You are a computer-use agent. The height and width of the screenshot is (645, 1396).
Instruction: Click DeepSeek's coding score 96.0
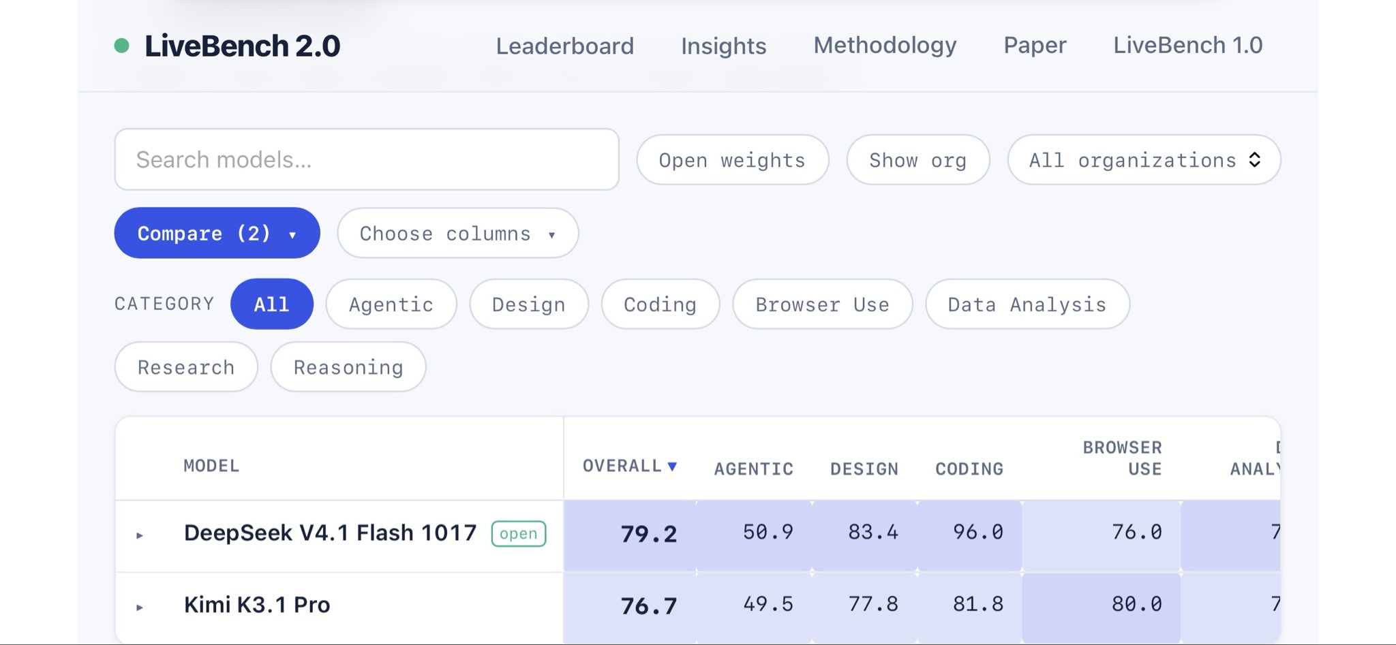pyautogui.click(x=978, y=532)
